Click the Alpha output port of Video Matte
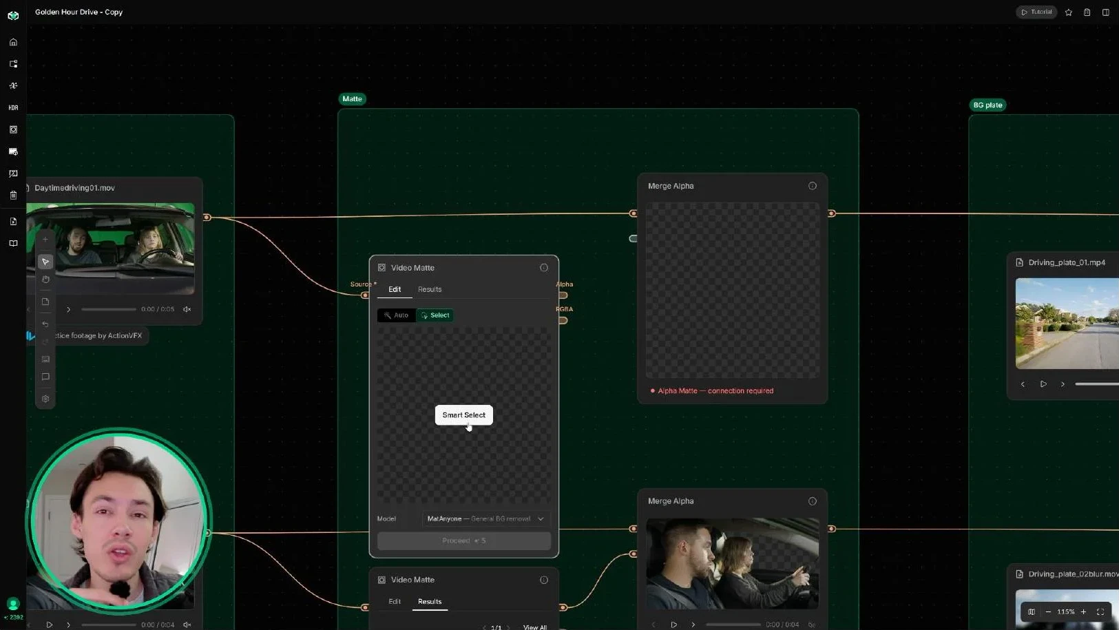Image resolution: width=1119 pixels, height=630 pixels. [x=563, y=295]
